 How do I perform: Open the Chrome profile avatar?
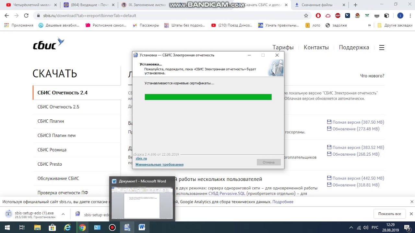[400, 16]
